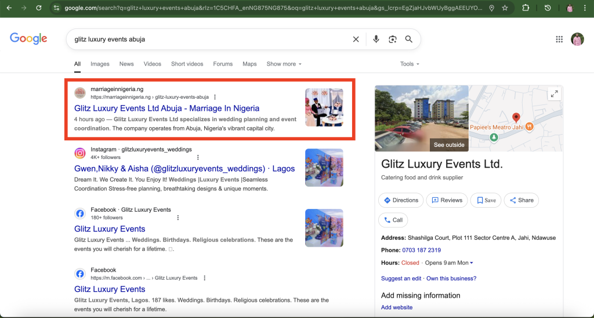Click the Directions button

(401, 200)
